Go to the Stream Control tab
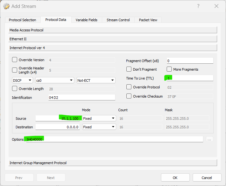This screenshot has height=186, width=226. 118,20
